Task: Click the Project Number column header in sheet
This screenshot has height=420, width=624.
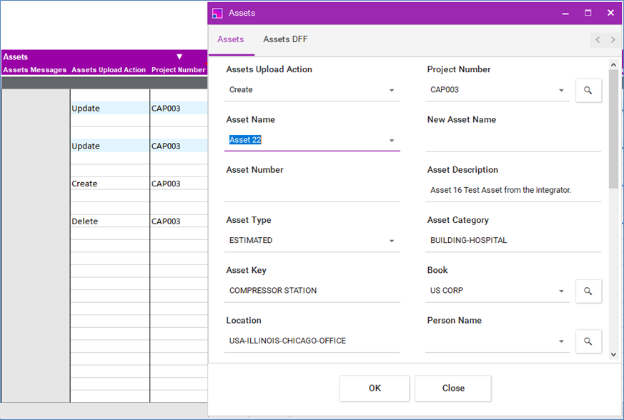Action: tap(178, 70)
